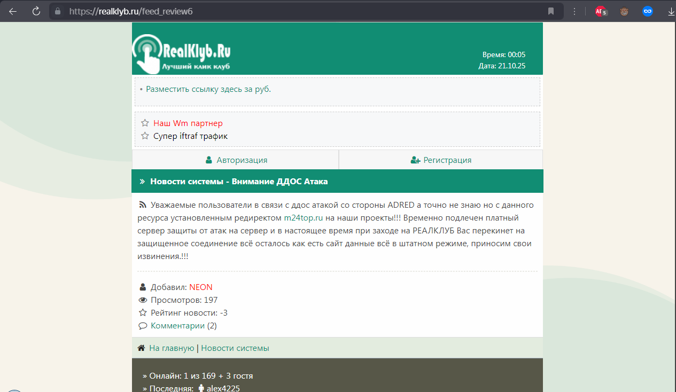Open the Комментарии link

coord(177,326)
